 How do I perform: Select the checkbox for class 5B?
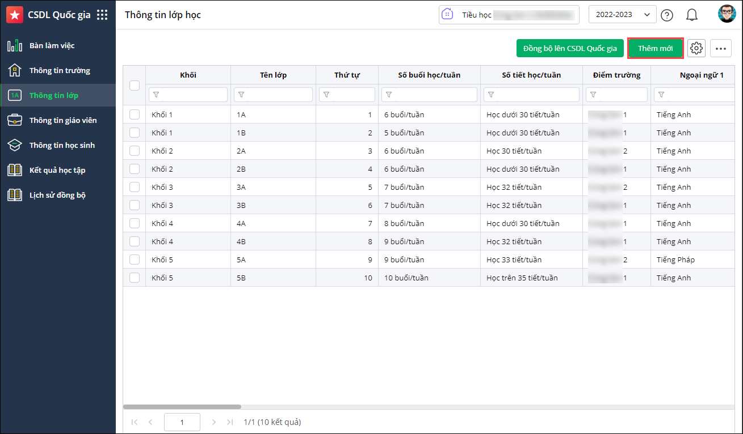pyautogui.click(x=135, y=278)
